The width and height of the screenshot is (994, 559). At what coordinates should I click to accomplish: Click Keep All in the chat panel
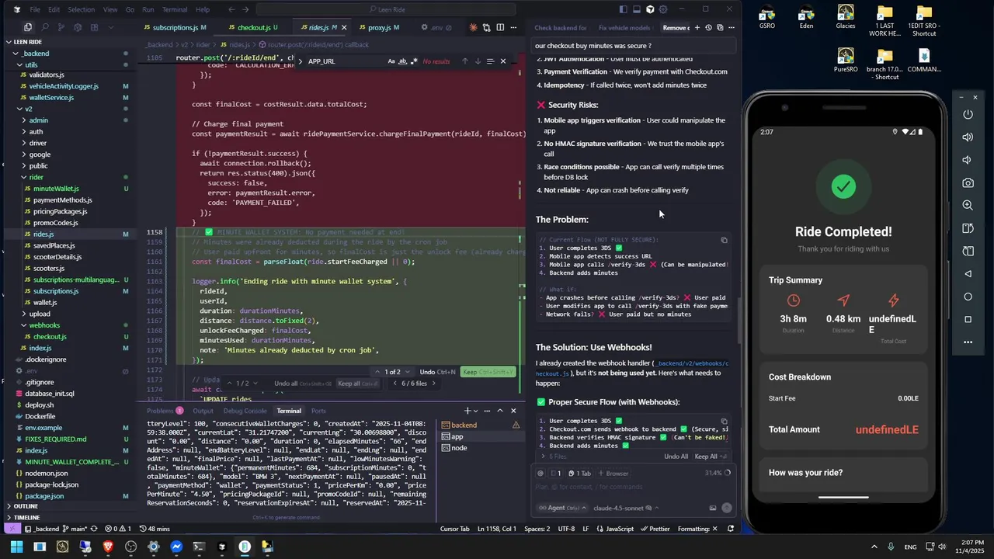click(711, 457)
